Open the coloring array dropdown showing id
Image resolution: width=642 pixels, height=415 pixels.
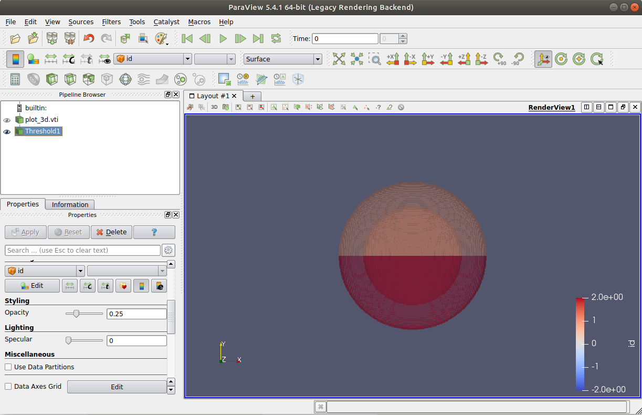(187, 59)
